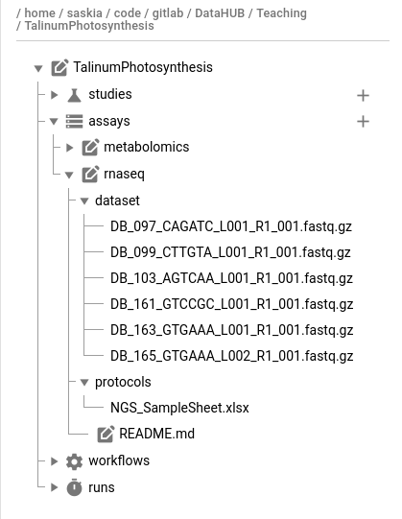Expand the workflows folder arrow

pos(55,461)
